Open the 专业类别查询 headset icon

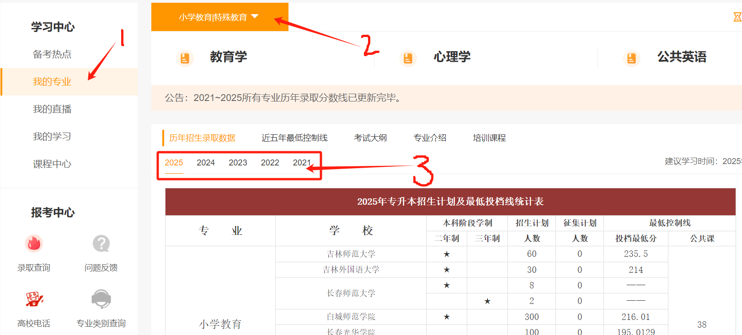pos(101,299)
